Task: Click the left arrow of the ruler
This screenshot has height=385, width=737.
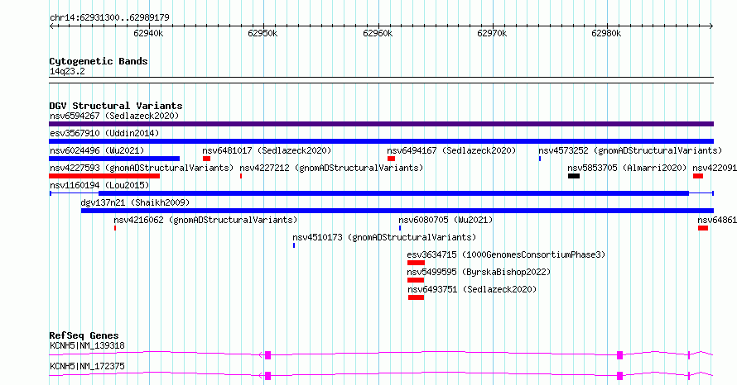Action: (51, 26)
